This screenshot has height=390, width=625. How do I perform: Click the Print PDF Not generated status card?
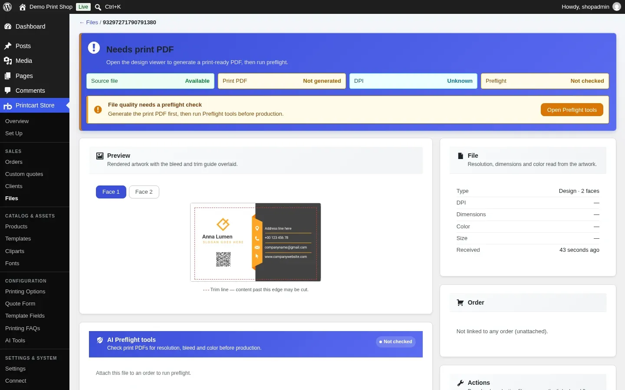tap(282, 81)
